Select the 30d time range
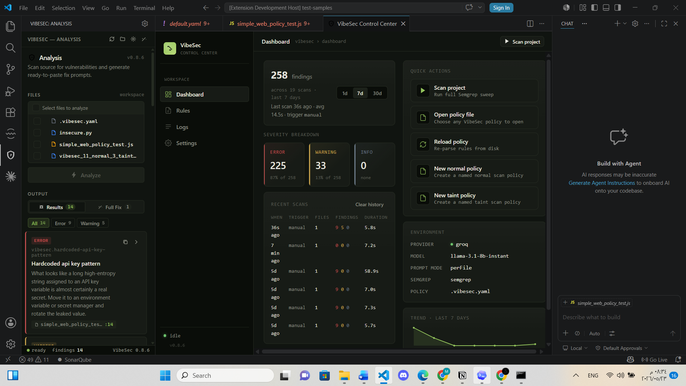 [377, 93]
